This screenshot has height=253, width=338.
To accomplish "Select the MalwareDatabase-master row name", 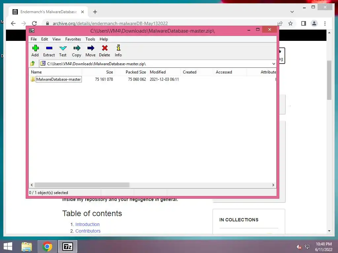I will tap(58, 79).
